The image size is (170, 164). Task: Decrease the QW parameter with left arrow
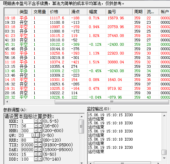click(x=34, y=135)
